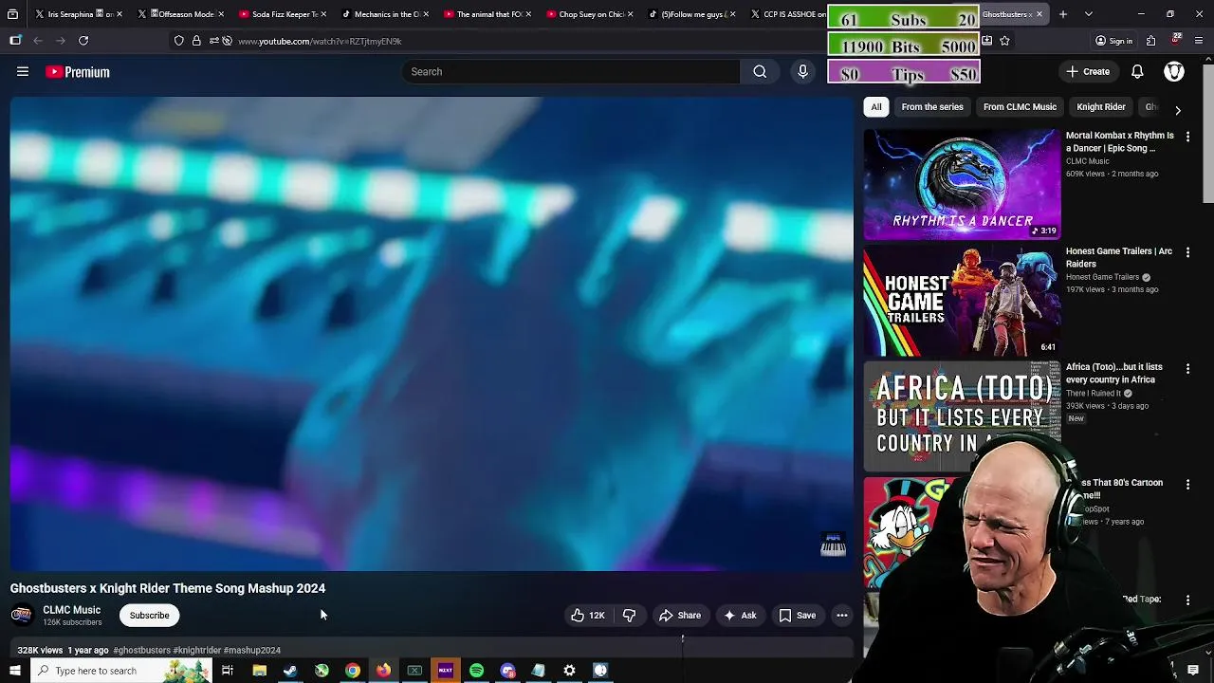Subscribe to CLMC Music
Image resolution: width=1214 pixels, height=683 pixels.
point(149,616)
